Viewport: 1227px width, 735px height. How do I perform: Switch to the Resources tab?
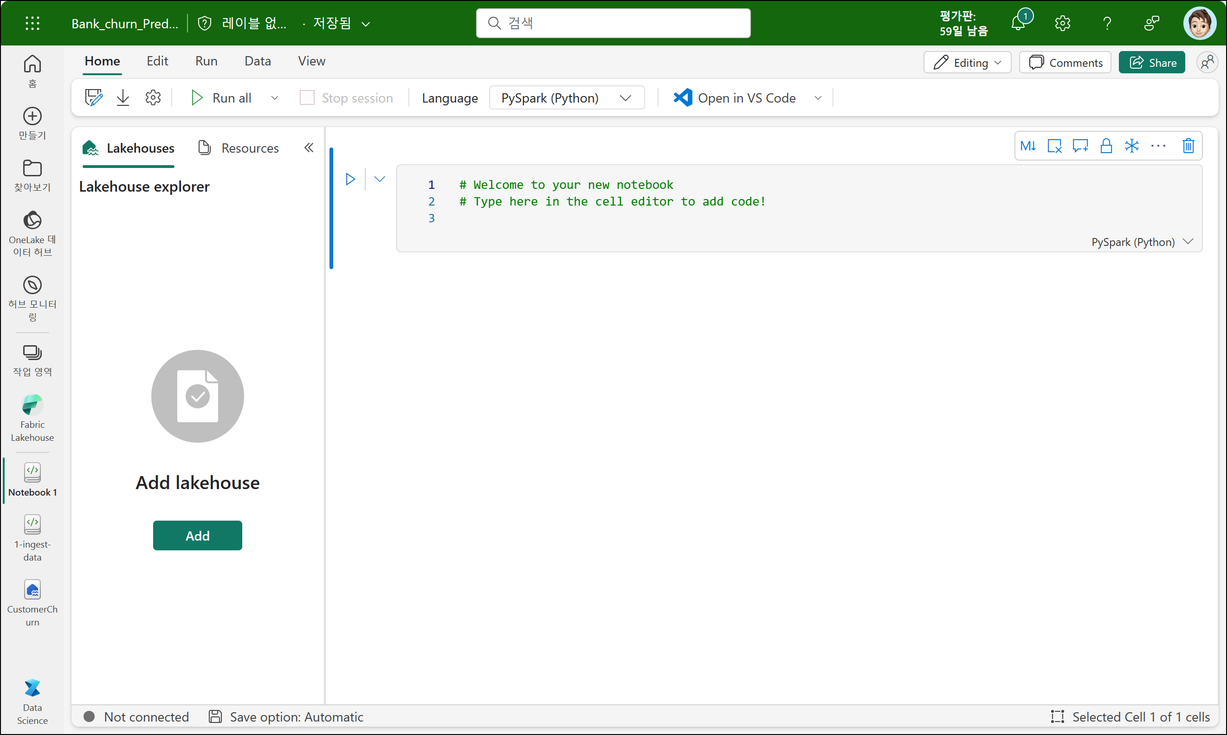(239, 148)
